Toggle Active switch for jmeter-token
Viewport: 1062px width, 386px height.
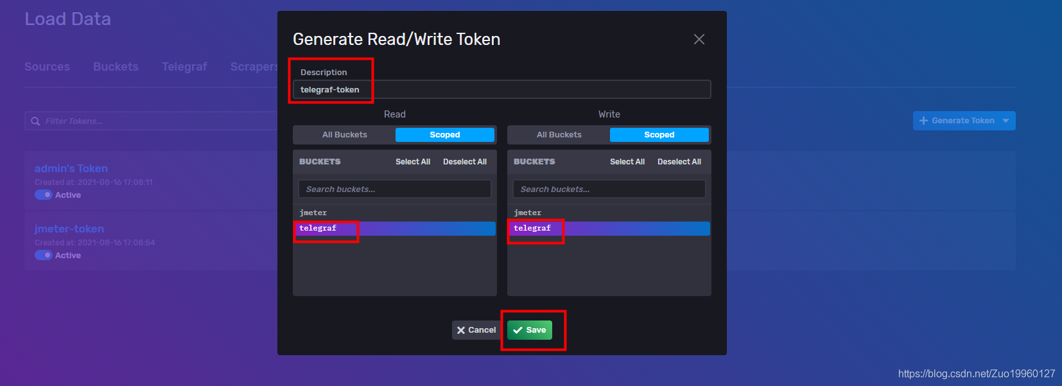click(x=44, y=255)
